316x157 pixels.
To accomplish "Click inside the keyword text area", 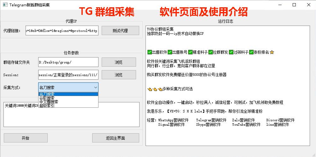I will click(x=72, y=114).
